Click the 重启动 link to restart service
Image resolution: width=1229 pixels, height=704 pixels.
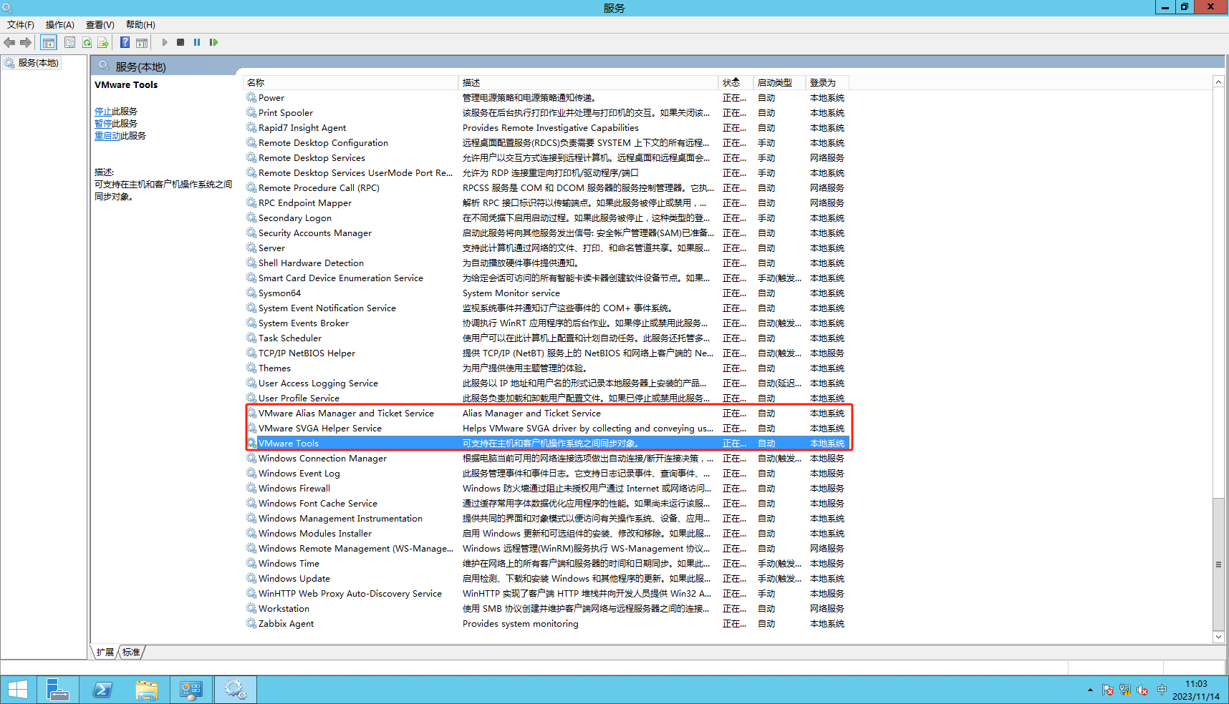click(107, 136)
